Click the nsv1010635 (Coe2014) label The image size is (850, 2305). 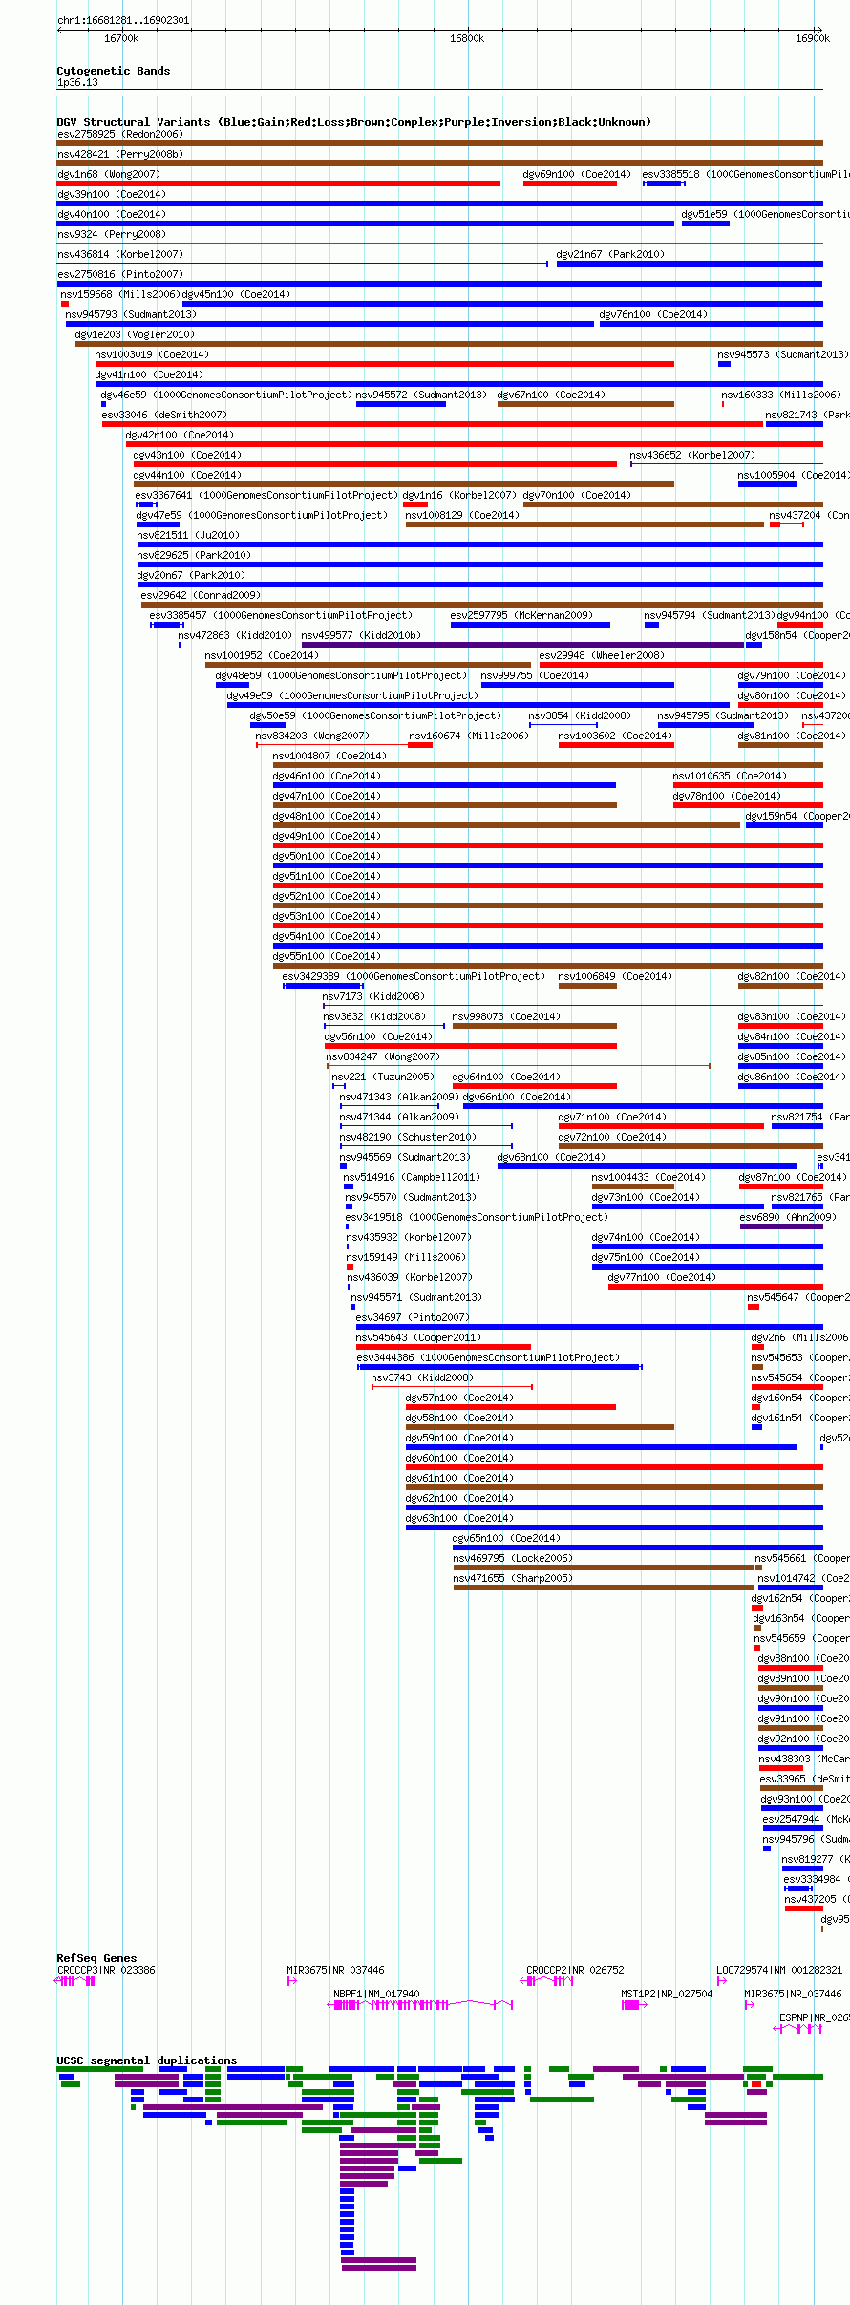(x=730, y=776)
